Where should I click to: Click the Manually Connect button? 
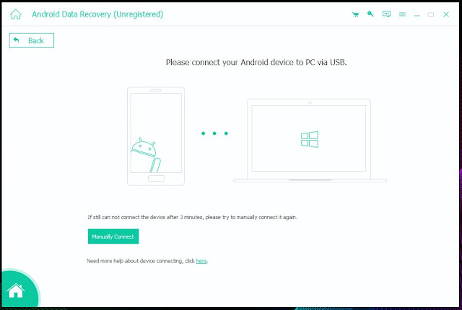113,236
